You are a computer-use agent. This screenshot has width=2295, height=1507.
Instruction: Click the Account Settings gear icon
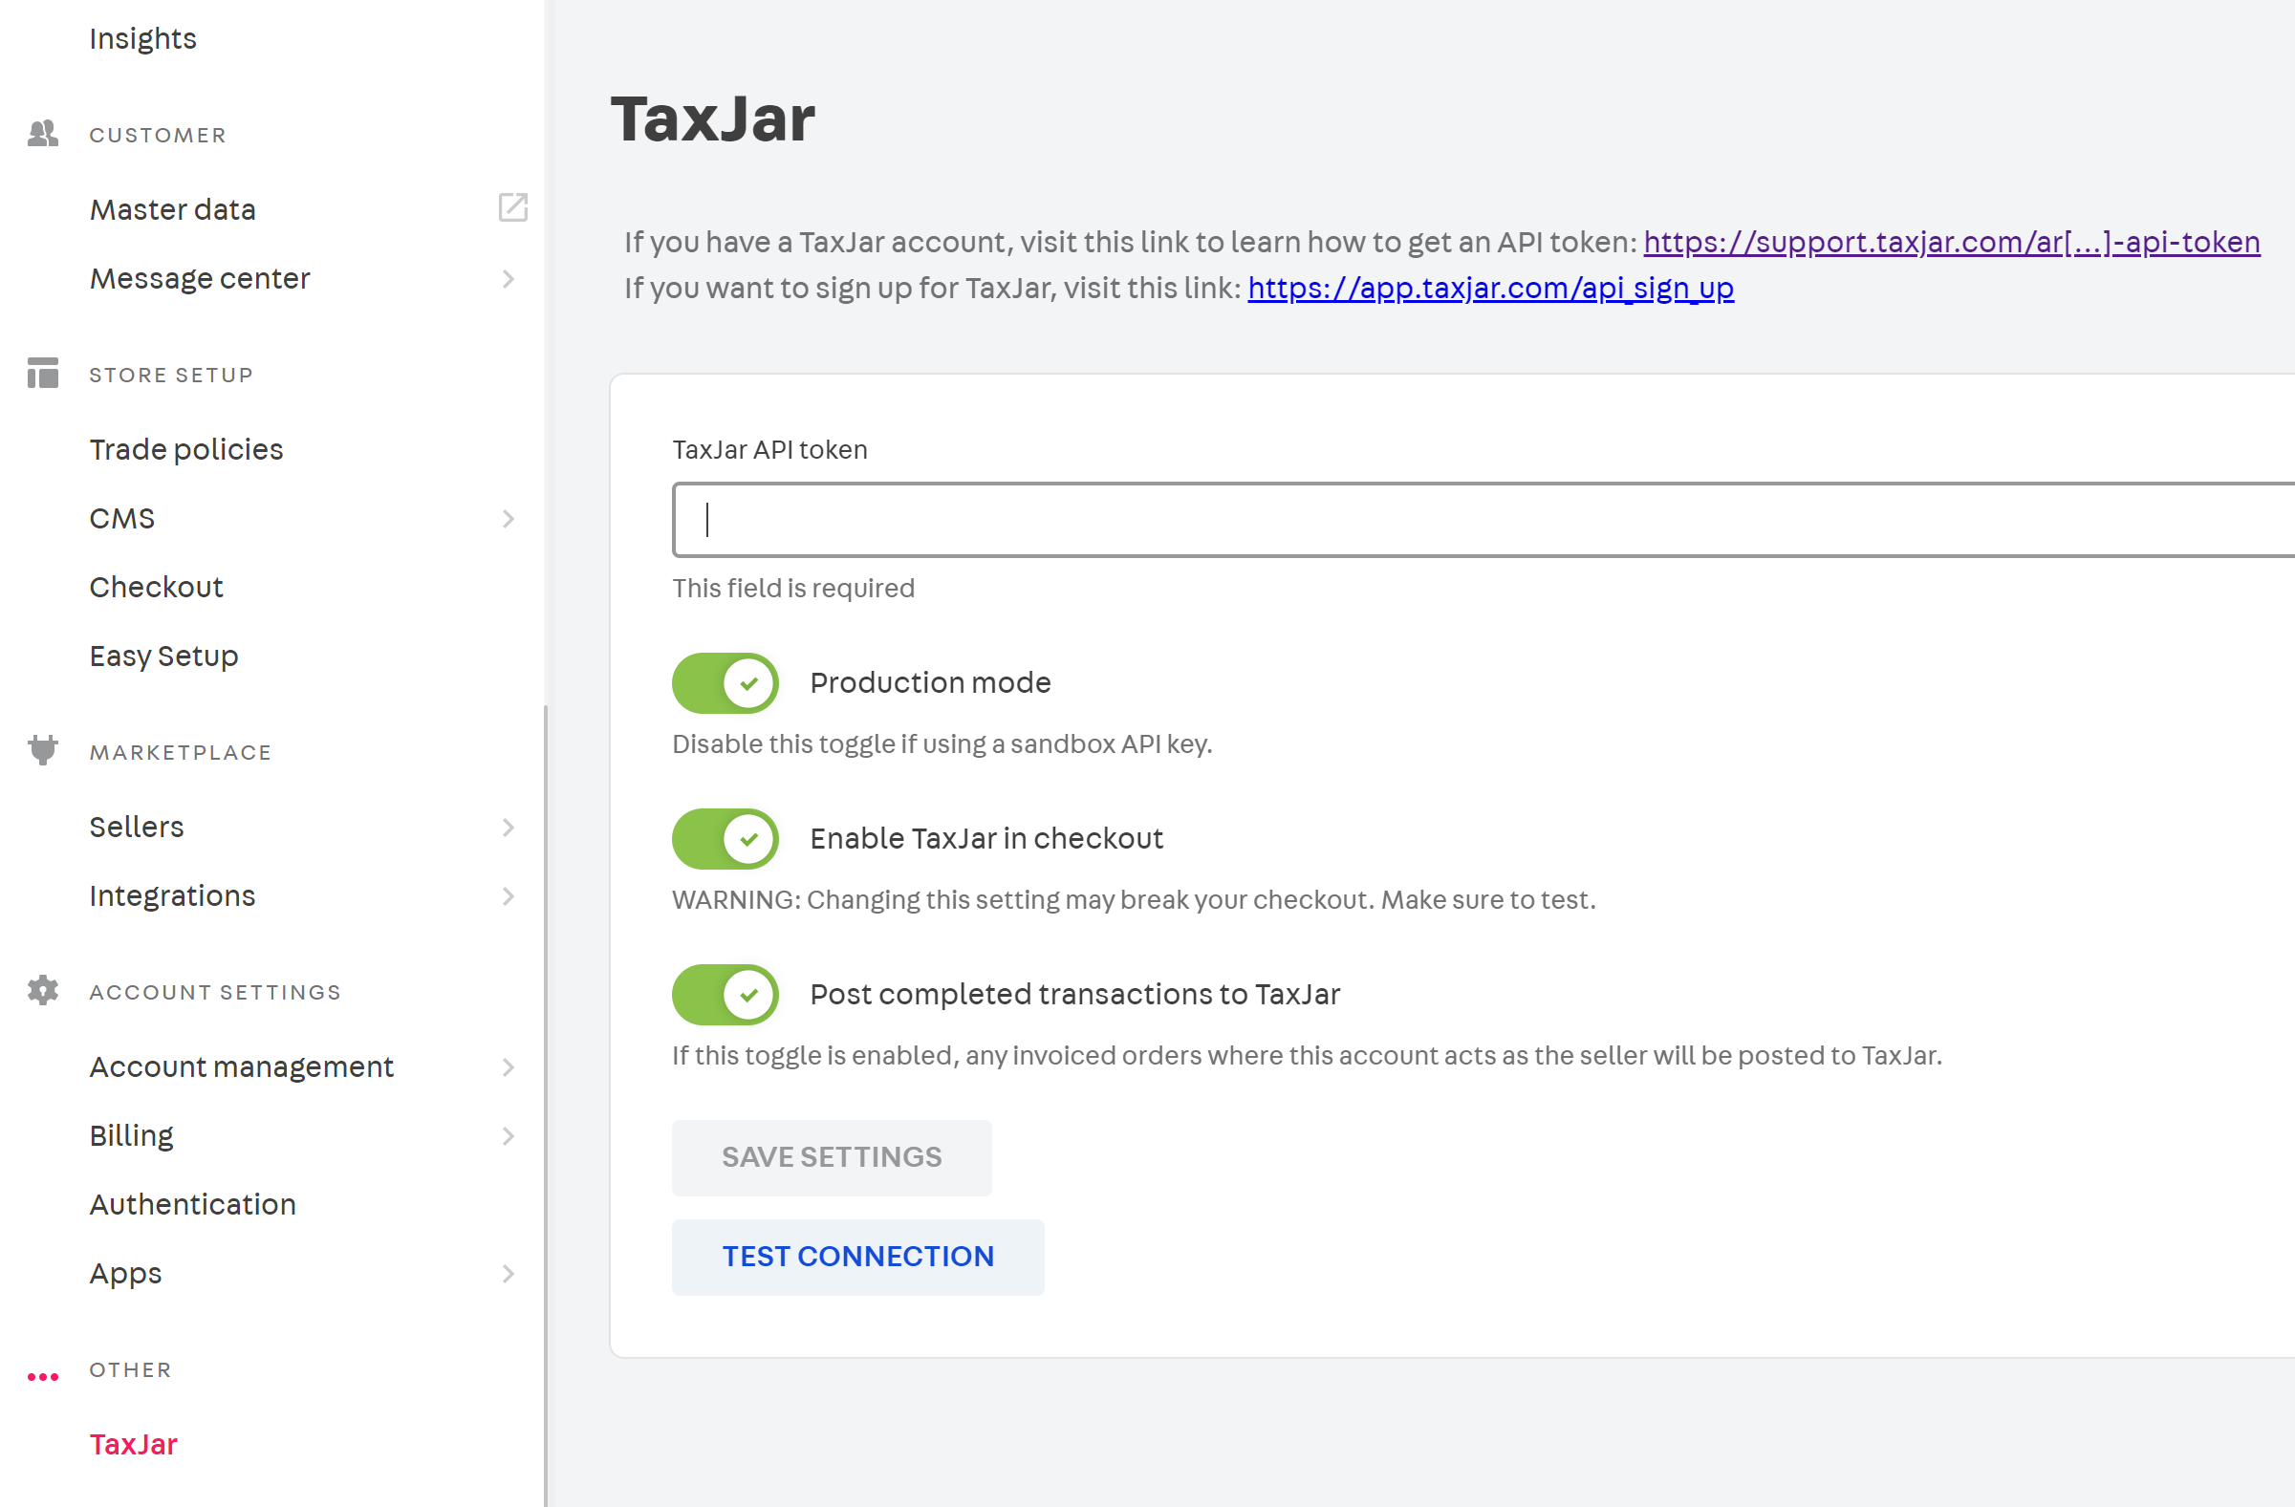43,990
